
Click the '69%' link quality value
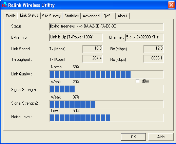click(x=76, y=67)
